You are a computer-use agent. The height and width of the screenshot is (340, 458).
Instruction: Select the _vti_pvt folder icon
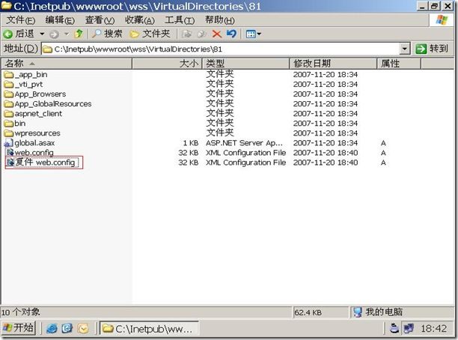pos(9,85)
